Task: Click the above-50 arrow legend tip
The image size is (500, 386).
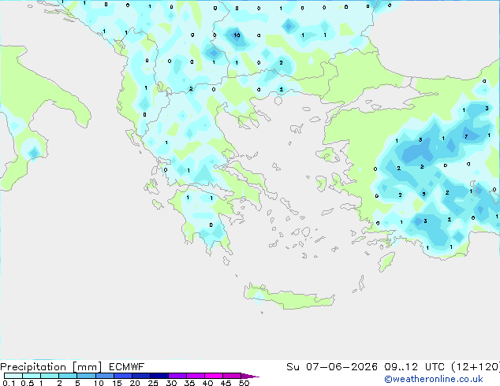Action: 250,376
